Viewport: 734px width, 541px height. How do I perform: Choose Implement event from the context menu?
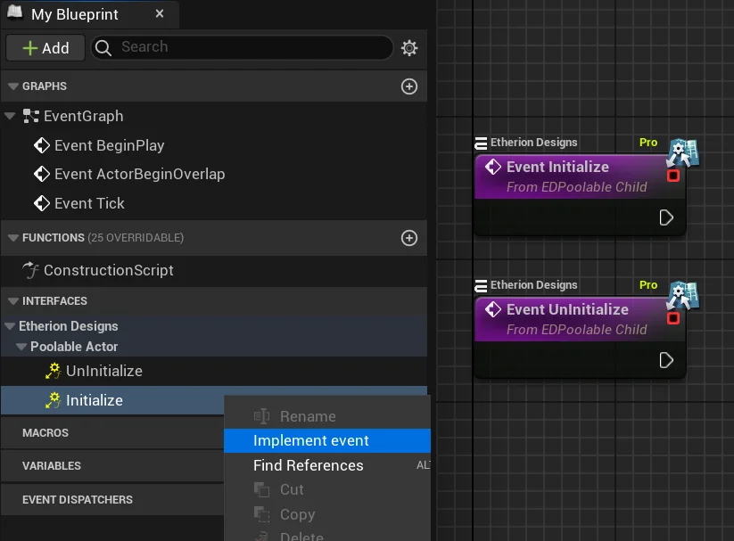point(310,440)
